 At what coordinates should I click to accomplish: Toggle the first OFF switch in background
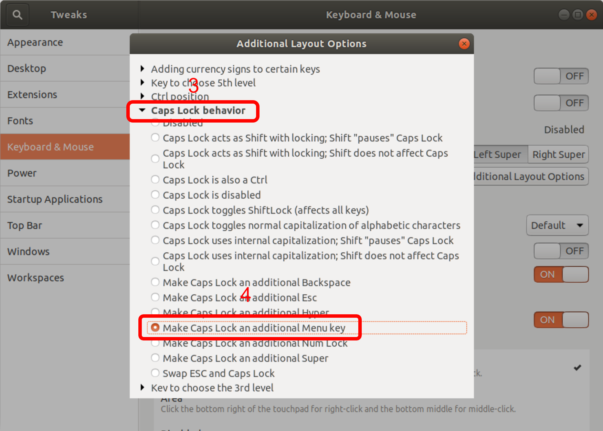coord(561,76)
